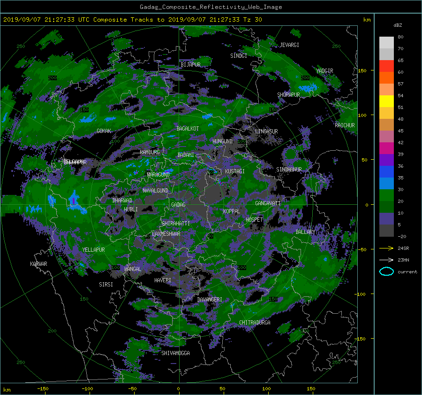Click the BADAMI city label
The image size is (422, 395).
tap(186, 155)
